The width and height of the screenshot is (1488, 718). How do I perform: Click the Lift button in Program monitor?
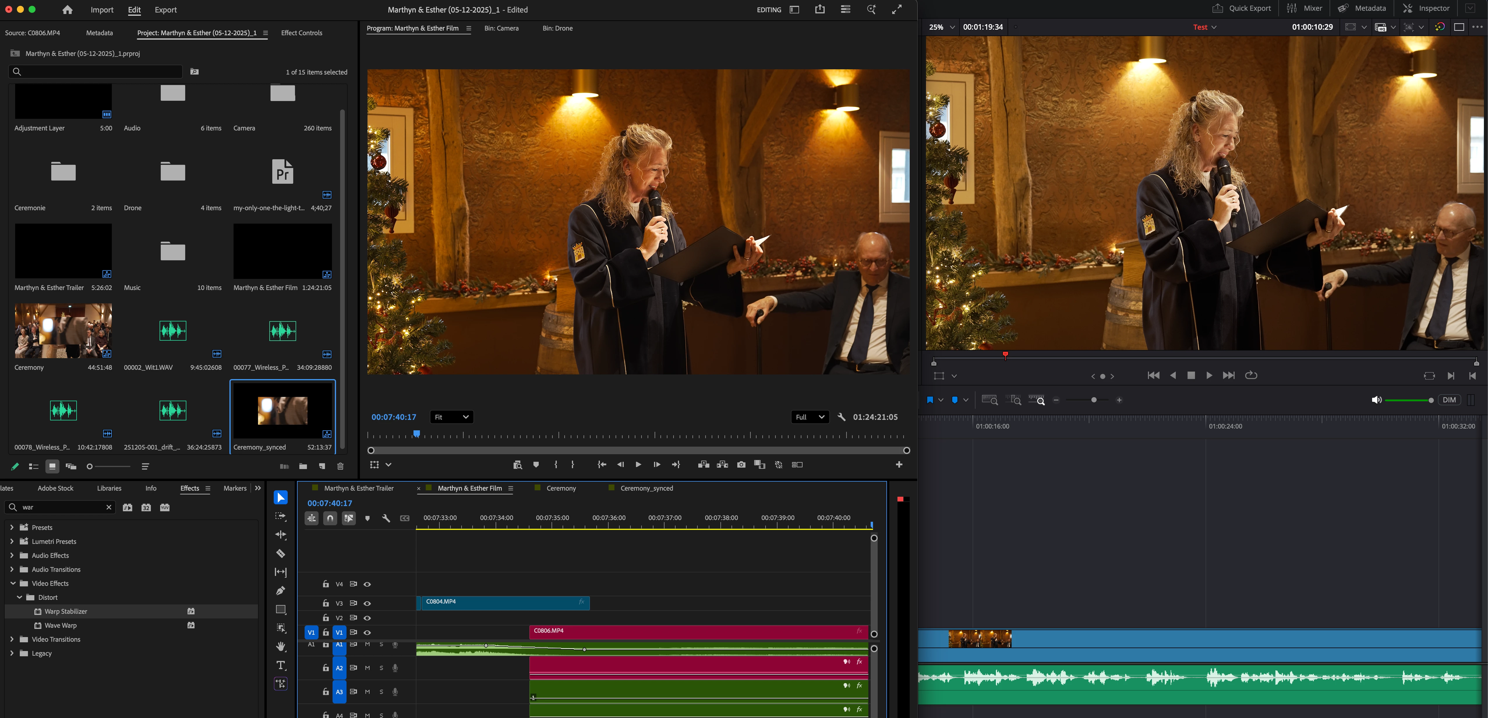coord(704,464)
